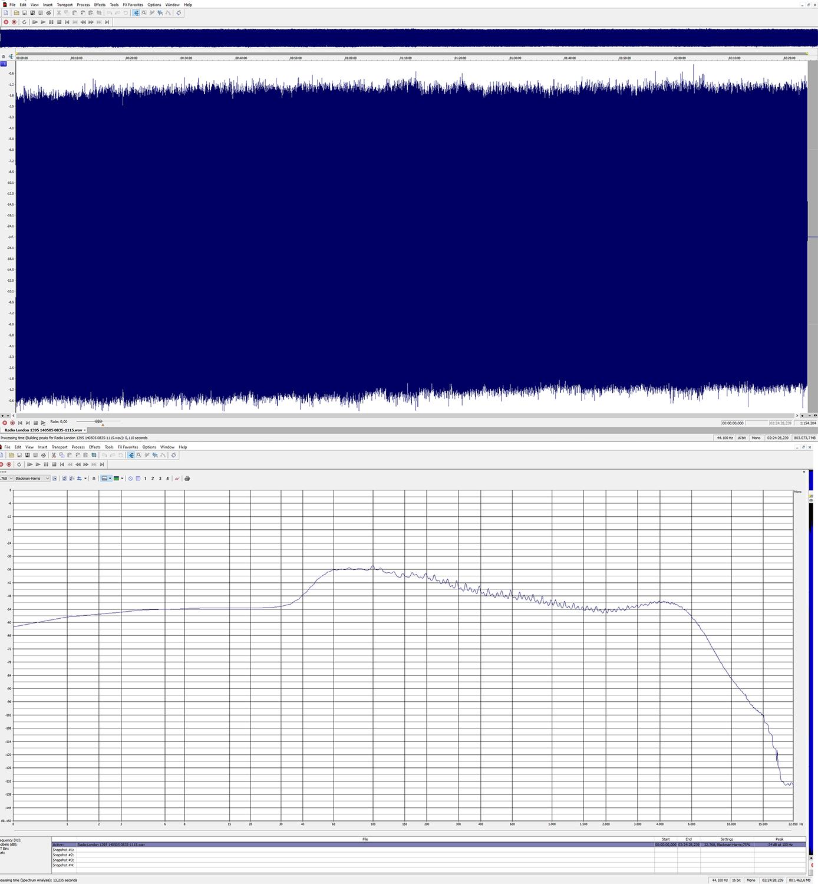Expand the spectrum graph display mode arrow

coord(110,479)
